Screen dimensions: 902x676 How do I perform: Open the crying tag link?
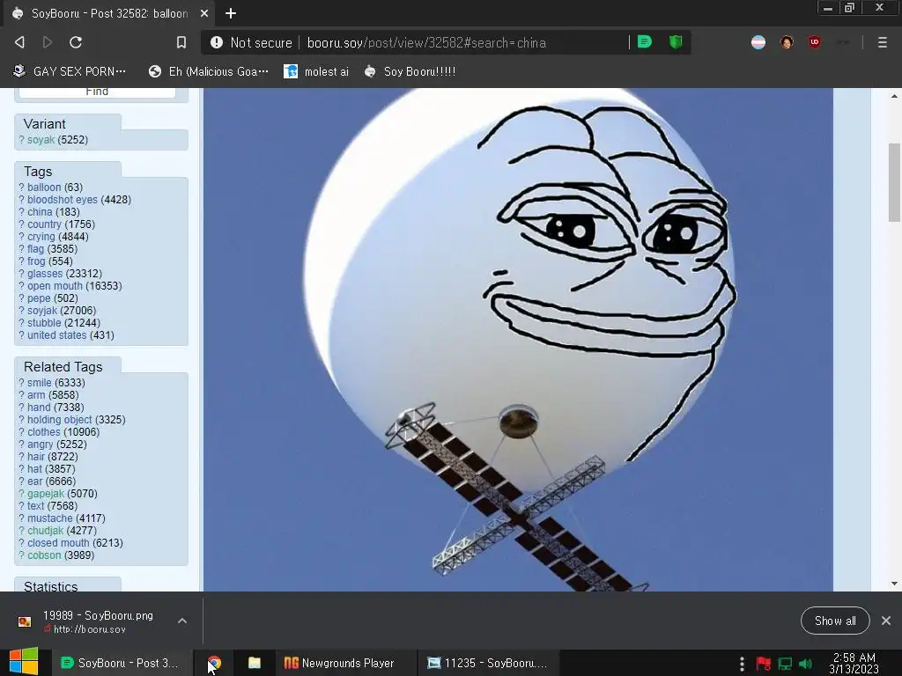pyautogui.click(x=41, y=237)
